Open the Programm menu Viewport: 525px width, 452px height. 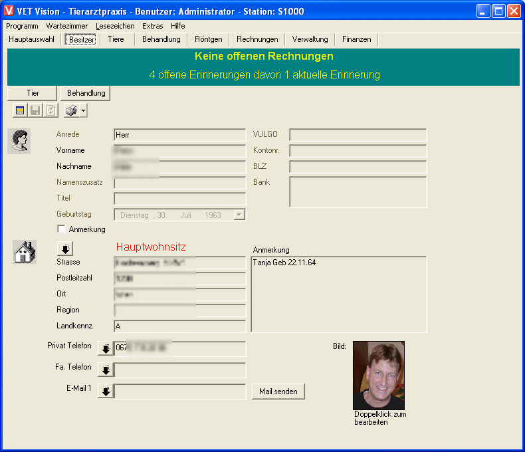click(x=22, y=26)
